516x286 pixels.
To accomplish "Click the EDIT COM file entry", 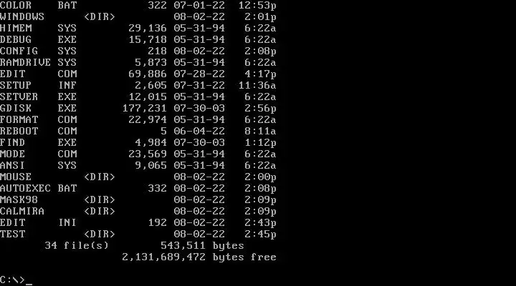I will [x=138, y=74].
